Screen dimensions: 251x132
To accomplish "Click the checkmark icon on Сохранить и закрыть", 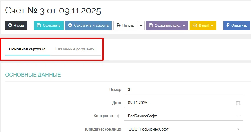I will click(70, 26).
